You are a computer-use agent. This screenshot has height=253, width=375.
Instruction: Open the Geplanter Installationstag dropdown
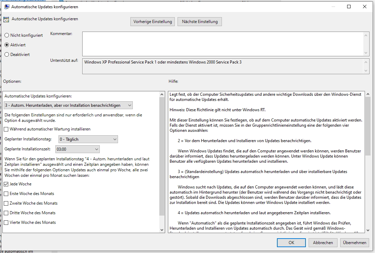point(88,139)
